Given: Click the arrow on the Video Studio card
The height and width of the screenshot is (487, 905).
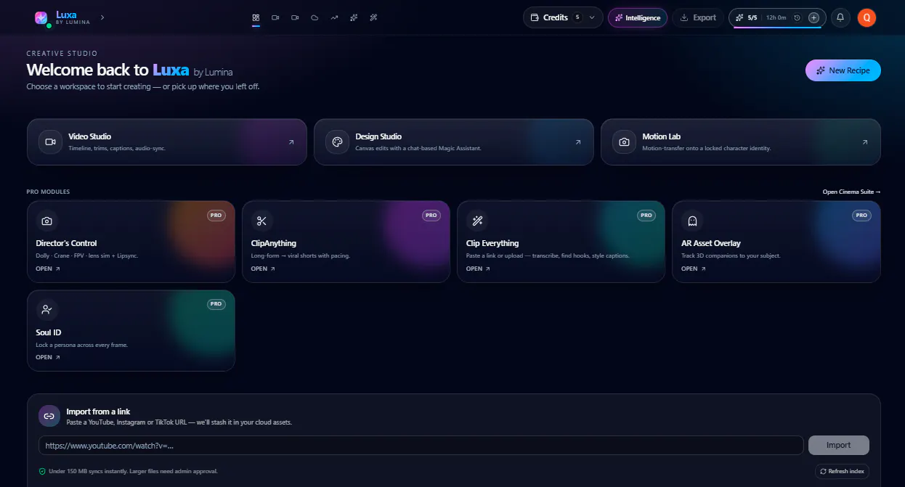Looking at the screenshot, I should 291,142.
